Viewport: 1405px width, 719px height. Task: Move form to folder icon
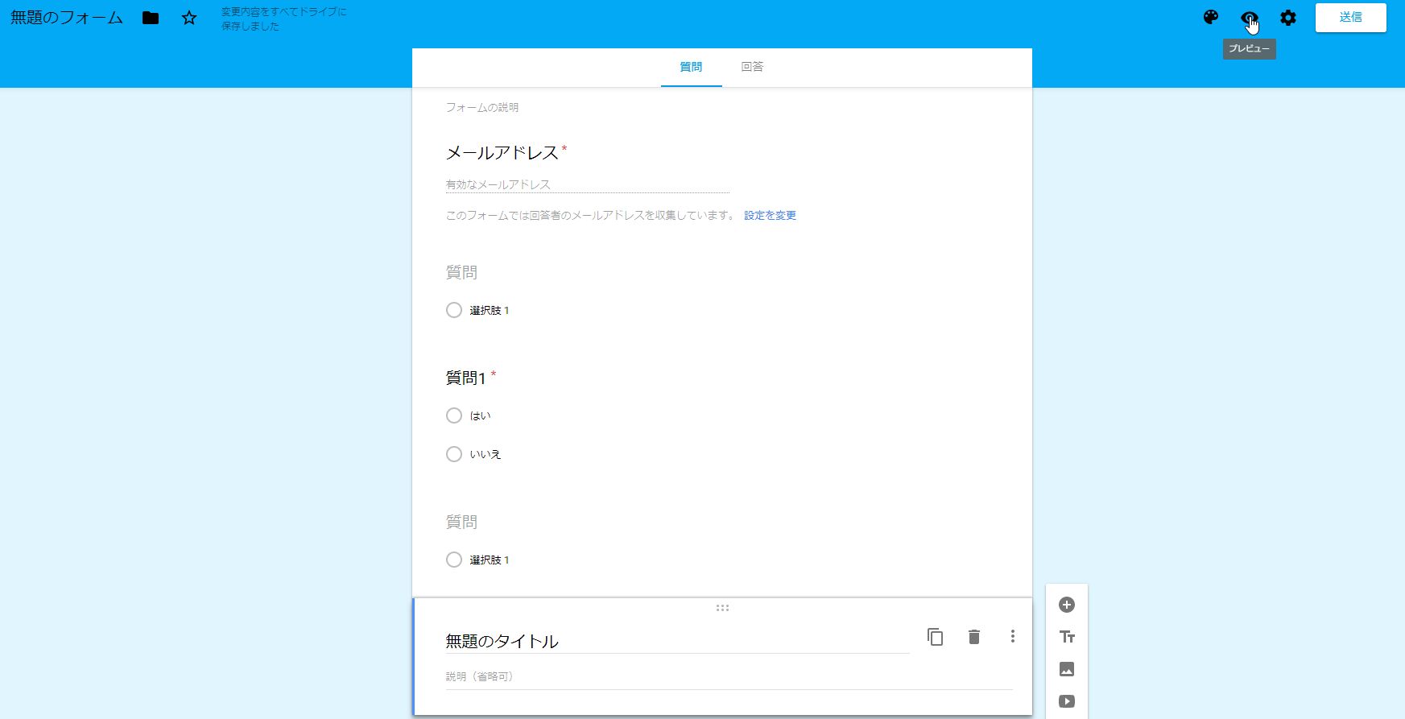(x=151, y=18)
